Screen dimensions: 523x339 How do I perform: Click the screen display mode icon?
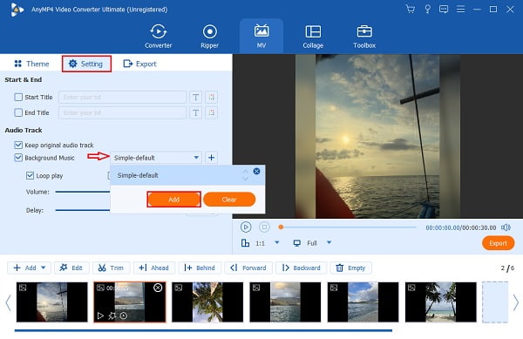coord(297,243)
